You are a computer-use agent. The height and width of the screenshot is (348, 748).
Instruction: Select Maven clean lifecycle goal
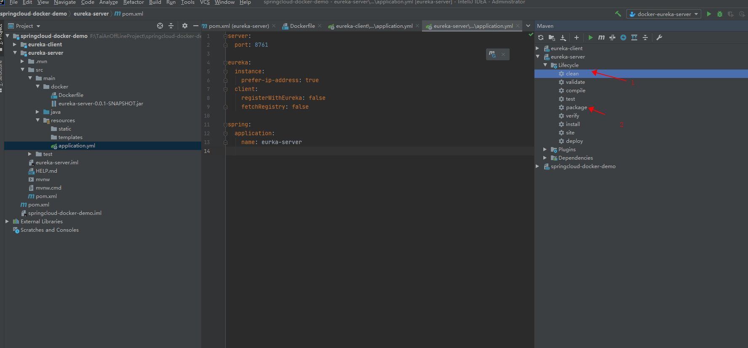click(572, 74)
